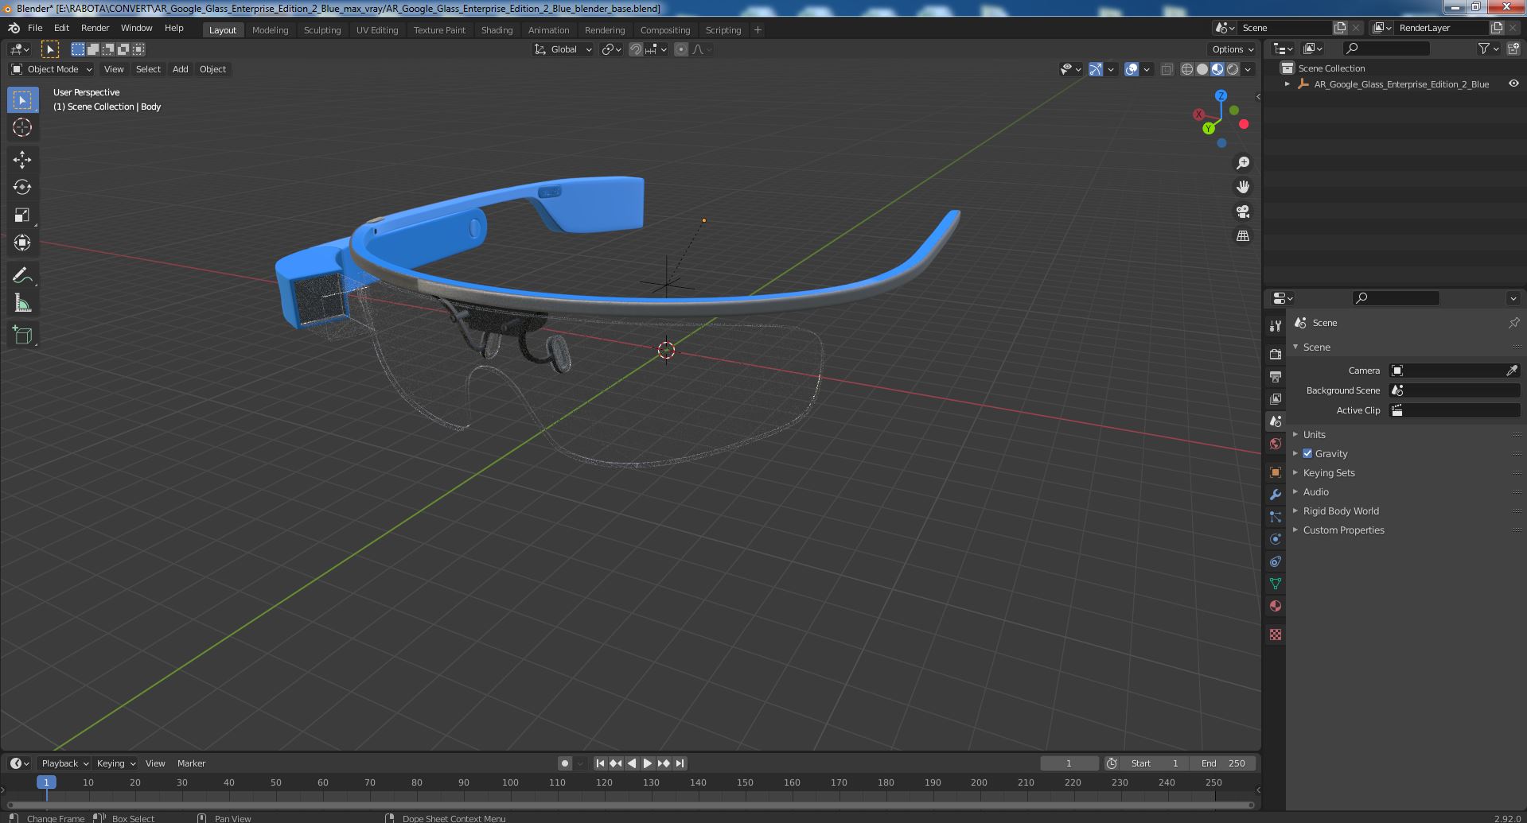The height and width of the screenshot is (823, 1527).
Task: Switch to rendered shading mode
Action: (x=1233, y=69)
